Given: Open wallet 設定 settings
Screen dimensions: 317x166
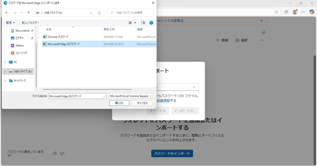Looking at the screenshot, I should click(242, 40).
